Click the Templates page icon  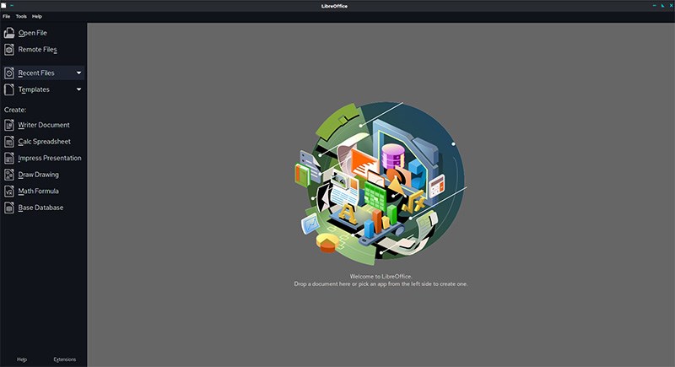[9, 89]
